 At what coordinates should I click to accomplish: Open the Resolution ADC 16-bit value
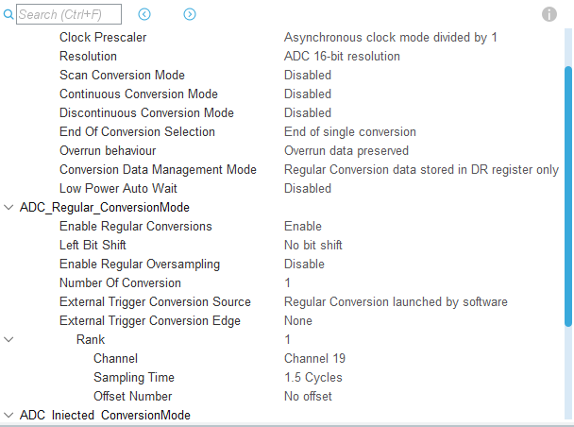[342, 56]
